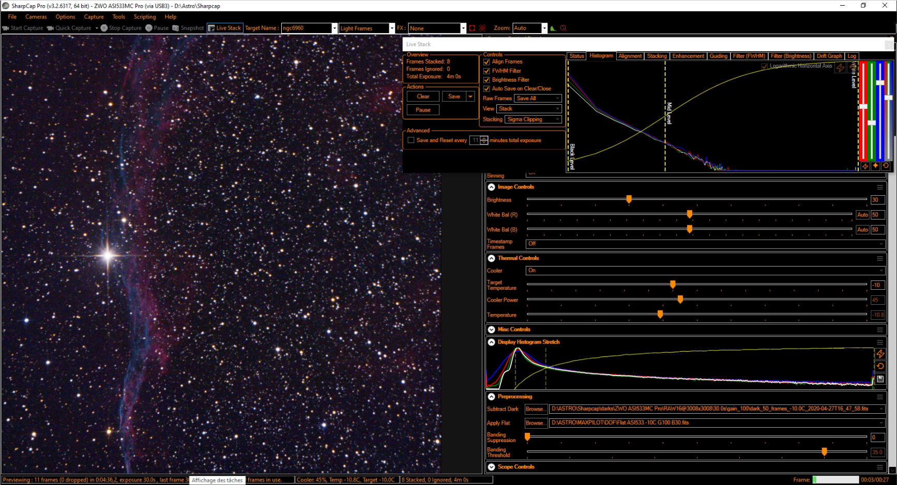Switch to the Filter (FWHM) tab

pos(749,56)
